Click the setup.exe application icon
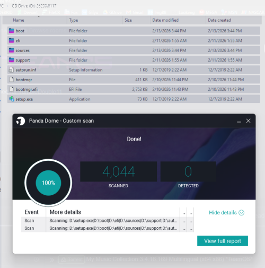Viewport: 265px width, 268px height. 12,99
